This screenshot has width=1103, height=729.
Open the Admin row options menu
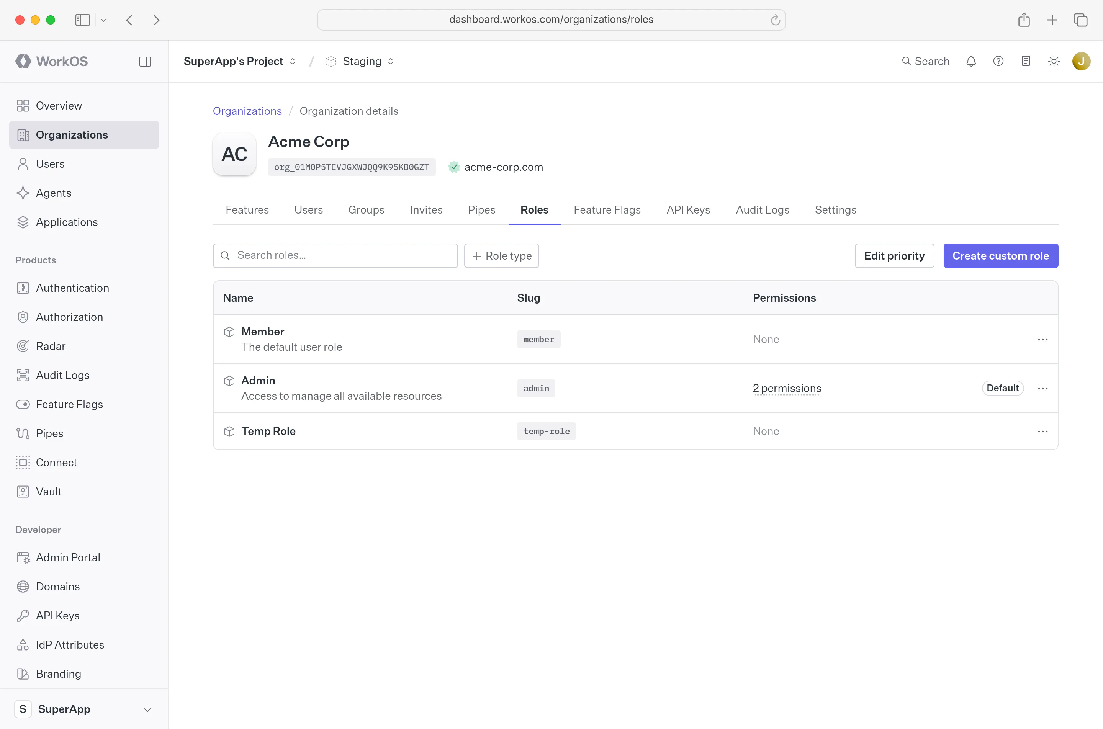pyautogui.click(x=1042, y=388)
